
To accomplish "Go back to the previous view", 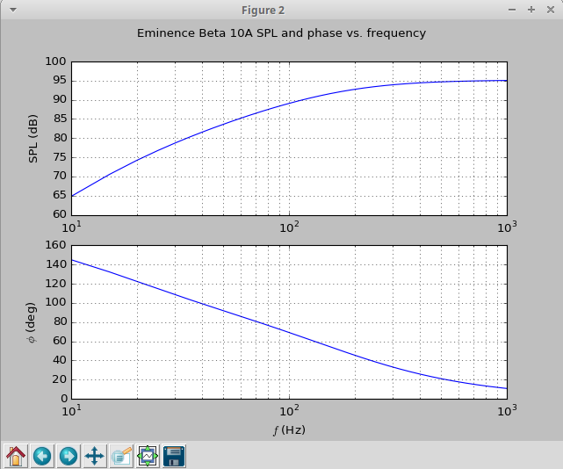I will pyautogui.click(x=42, y=456).
